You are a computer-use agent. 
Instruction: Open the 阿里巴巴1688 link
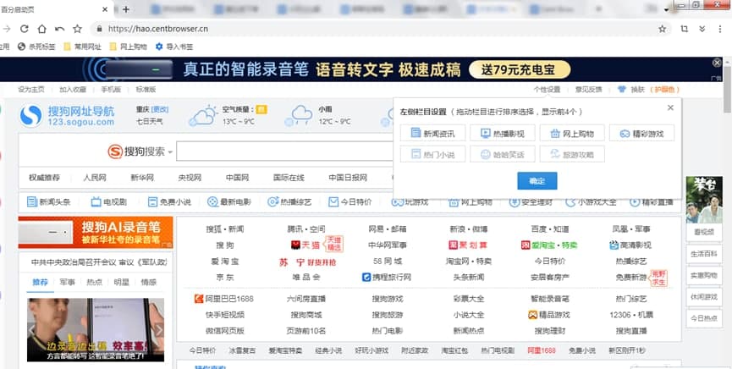[223, 299]
